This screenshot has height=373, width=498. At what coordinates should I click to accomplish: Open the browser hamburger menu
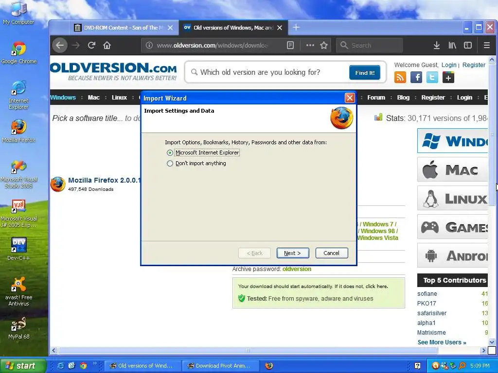click(486, 45)
